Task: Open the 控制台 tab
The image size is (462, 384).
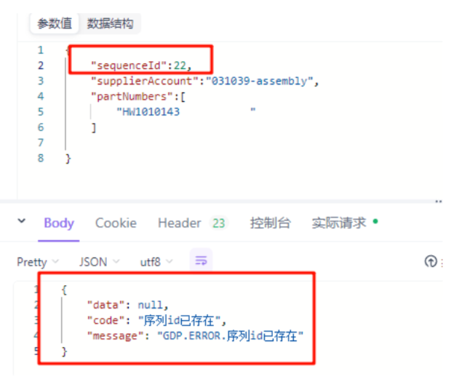Action: click(x=270, y=223)
